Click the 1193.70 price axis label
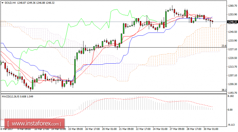 pyautogui.click(x=233, y=93)
